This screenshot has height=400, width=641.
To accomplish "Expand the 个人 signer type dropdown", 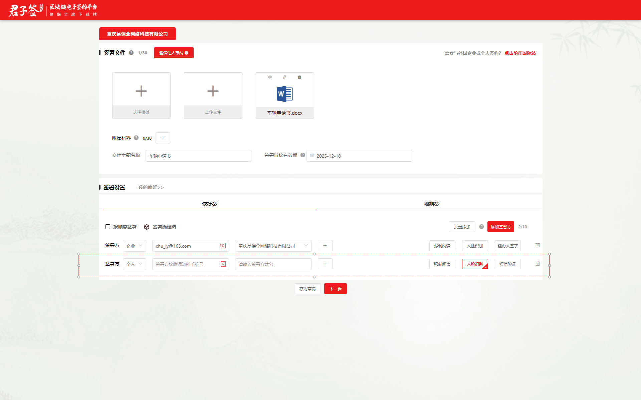I will [134, 264].
